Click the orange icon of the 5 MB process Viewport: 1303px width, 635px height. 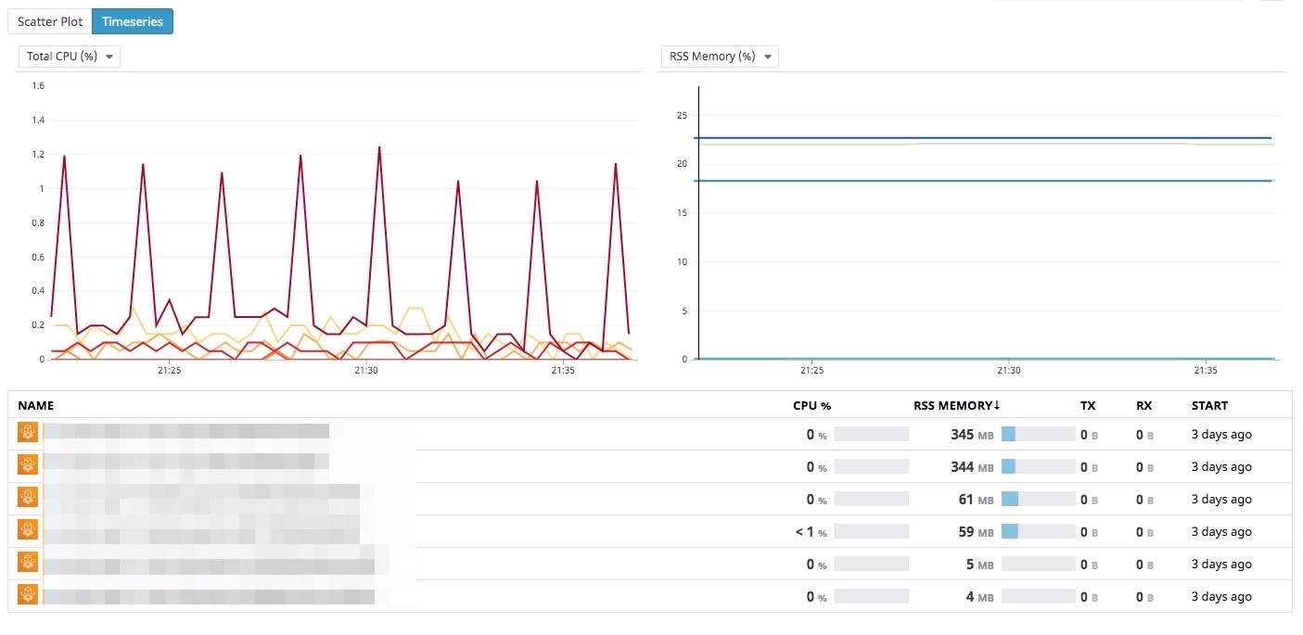pos(28,563)
